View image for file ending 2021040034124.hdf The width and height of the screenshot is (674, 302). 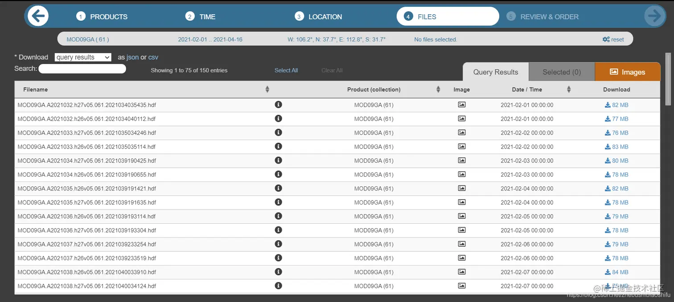pyautogui.click(x=462, y=286)
